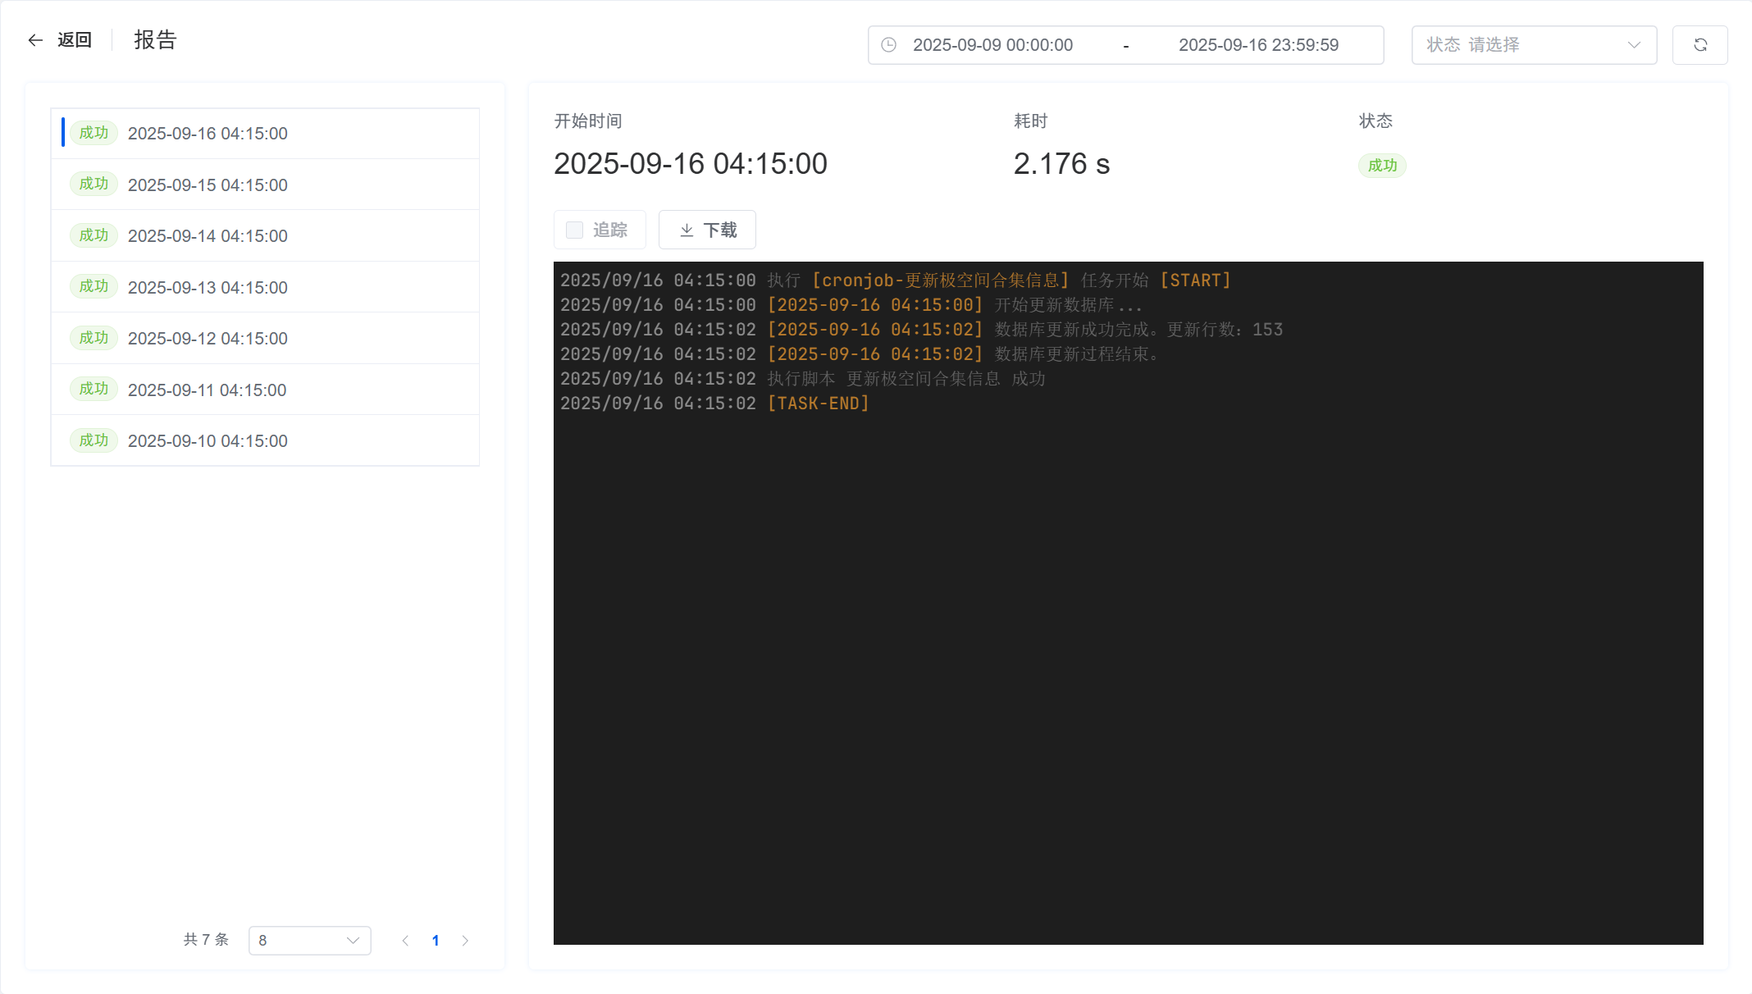Click 返回 to go back

coord(75,39)
